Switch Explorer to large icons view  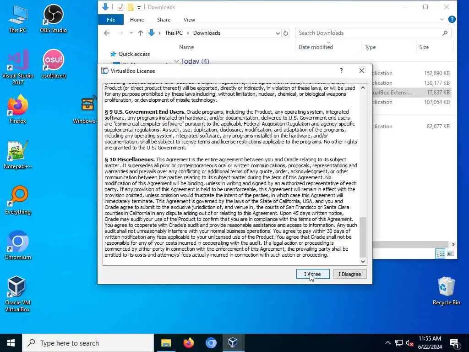[x=450, y=253]
